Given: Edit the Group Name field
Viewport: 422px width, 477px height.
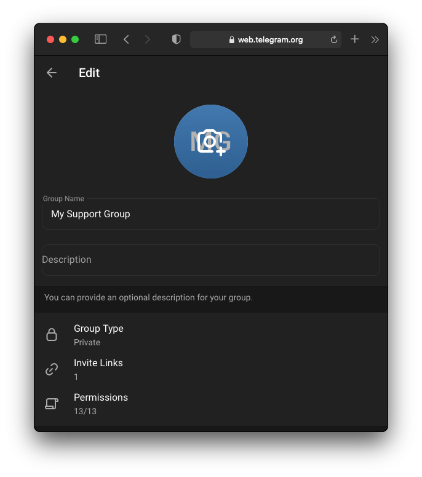Looking at the screenshot, I should (211, 214).
